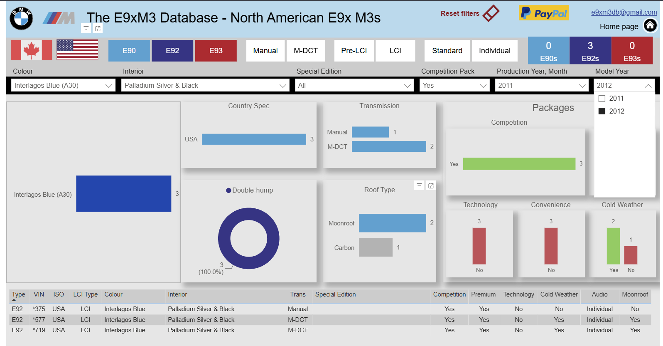This screenshot has width=663, height=346.
Task: Click the e9xm3db@gmail.com email link
Action: pos(624,12)
